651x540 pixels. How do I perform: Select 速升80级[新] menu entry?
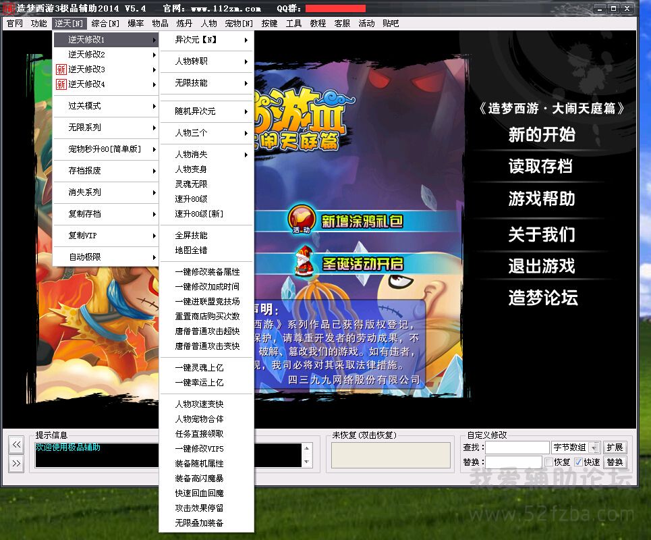point(206,214)
